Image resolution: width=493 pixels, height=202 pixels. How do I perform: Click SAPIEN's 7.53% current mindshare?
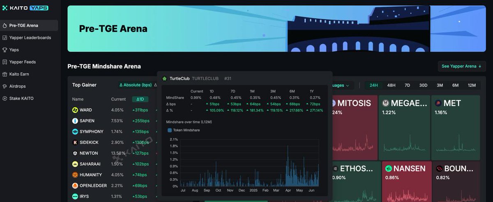(117, 121)
